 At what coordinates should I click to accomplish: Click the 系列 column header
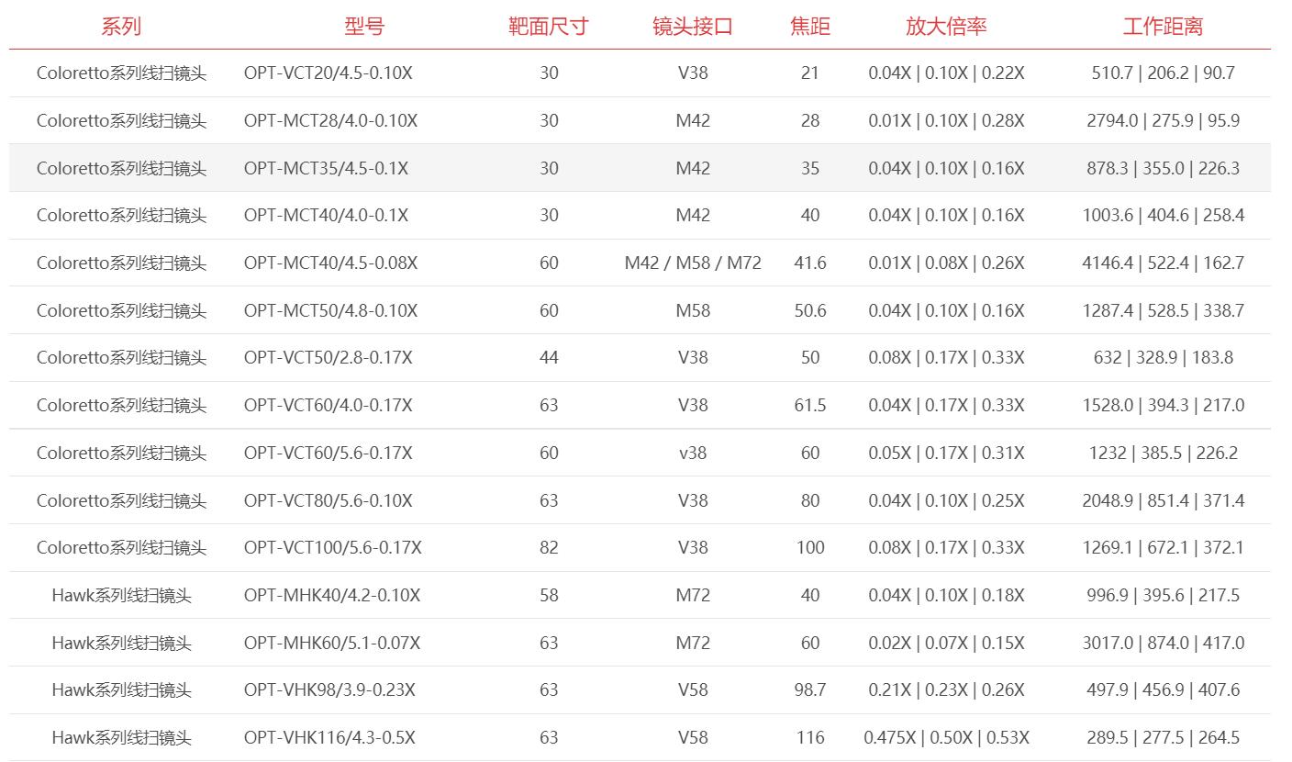point(121,27)
